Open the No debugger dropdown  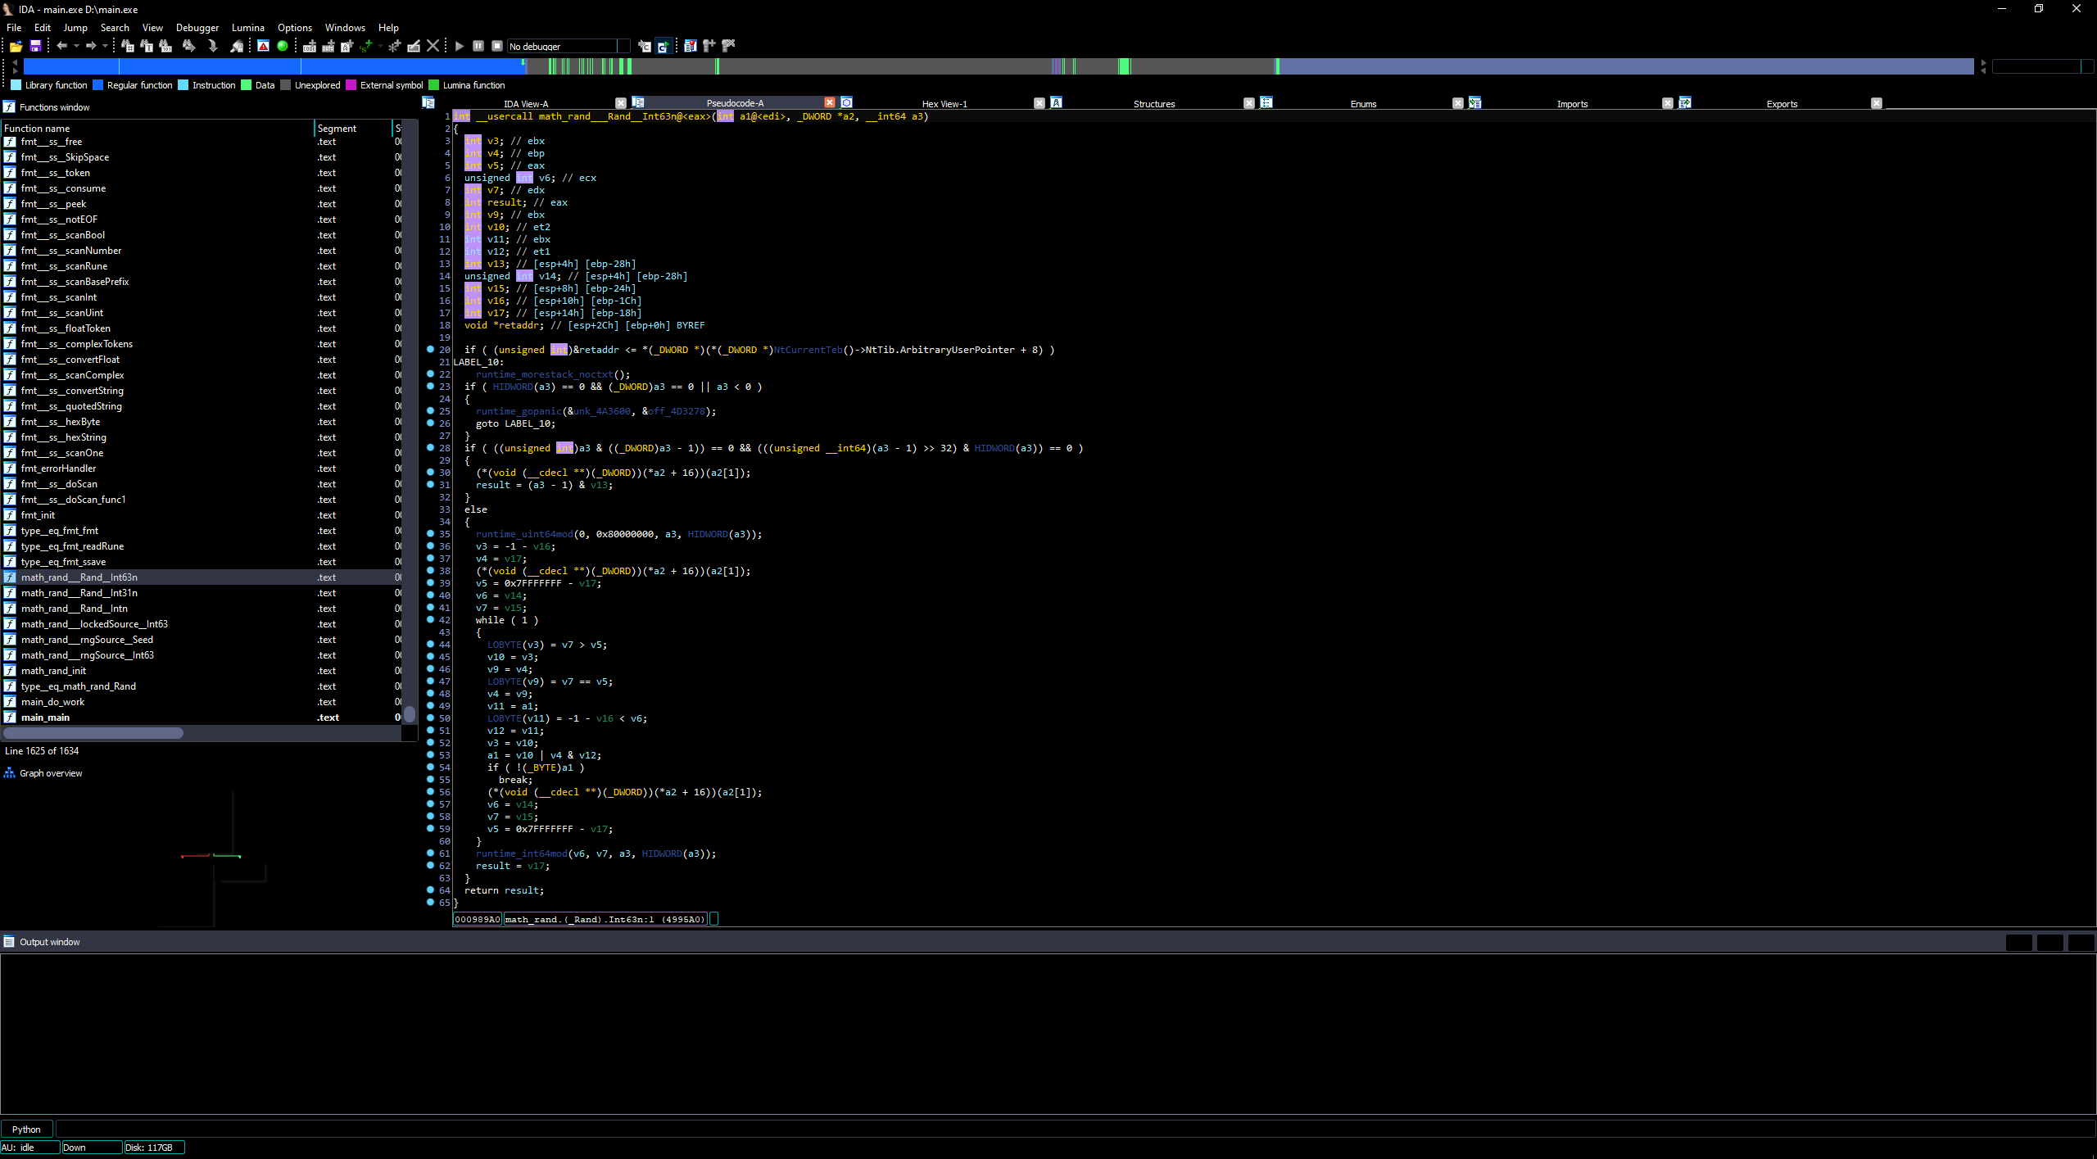(x=623, y=46)
